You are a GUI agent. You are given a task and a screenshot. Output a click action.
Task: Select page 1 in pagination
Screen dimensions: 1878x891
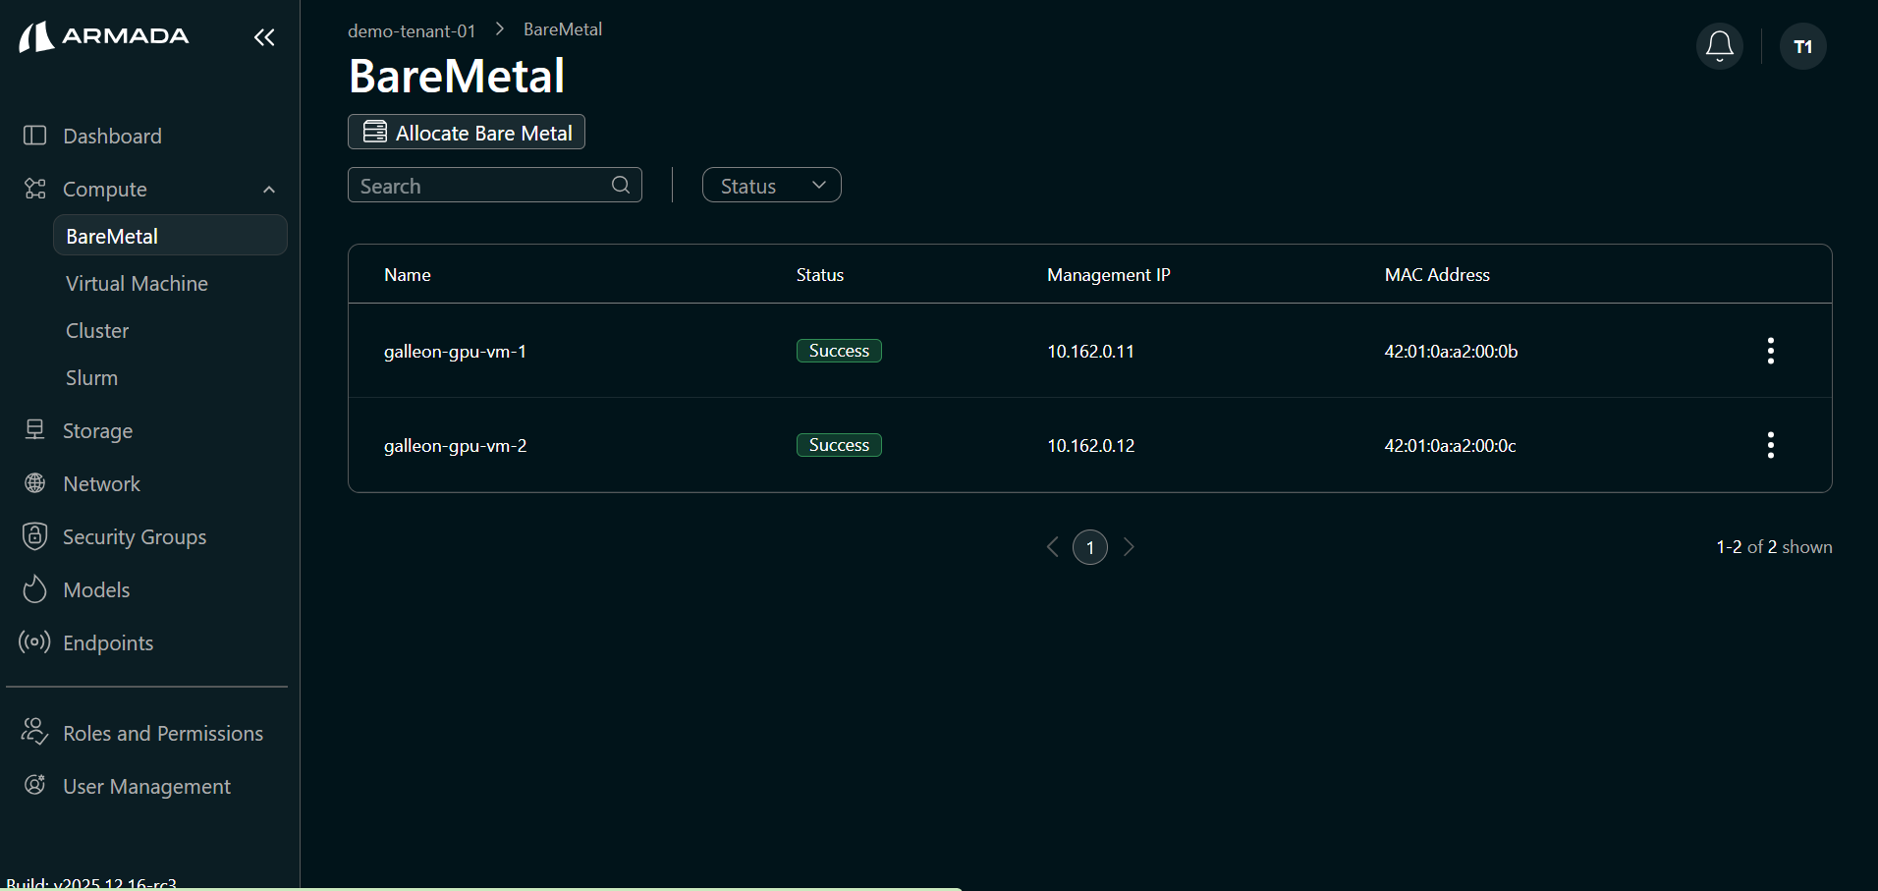pyautogui.click(x=1089, y=547)
